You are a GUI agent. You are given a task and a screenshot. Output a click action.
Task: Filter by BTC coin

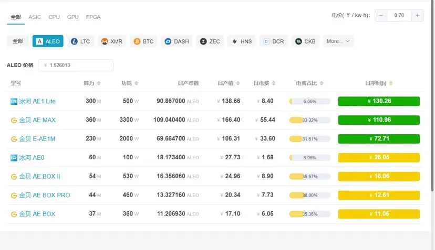[x=143, y=41]
